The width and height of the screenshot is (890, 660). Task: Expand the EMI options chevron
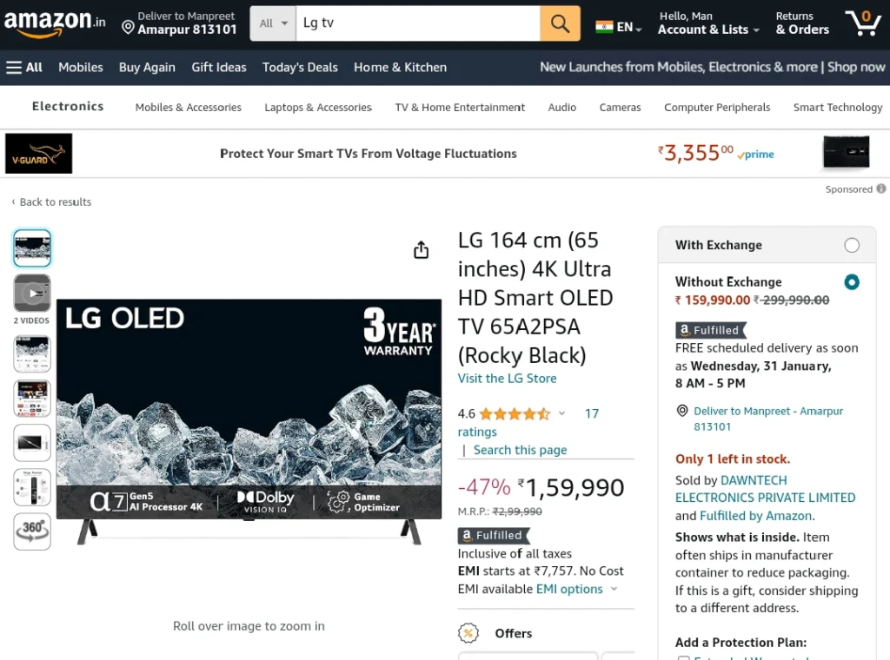[x=614, y=589]
